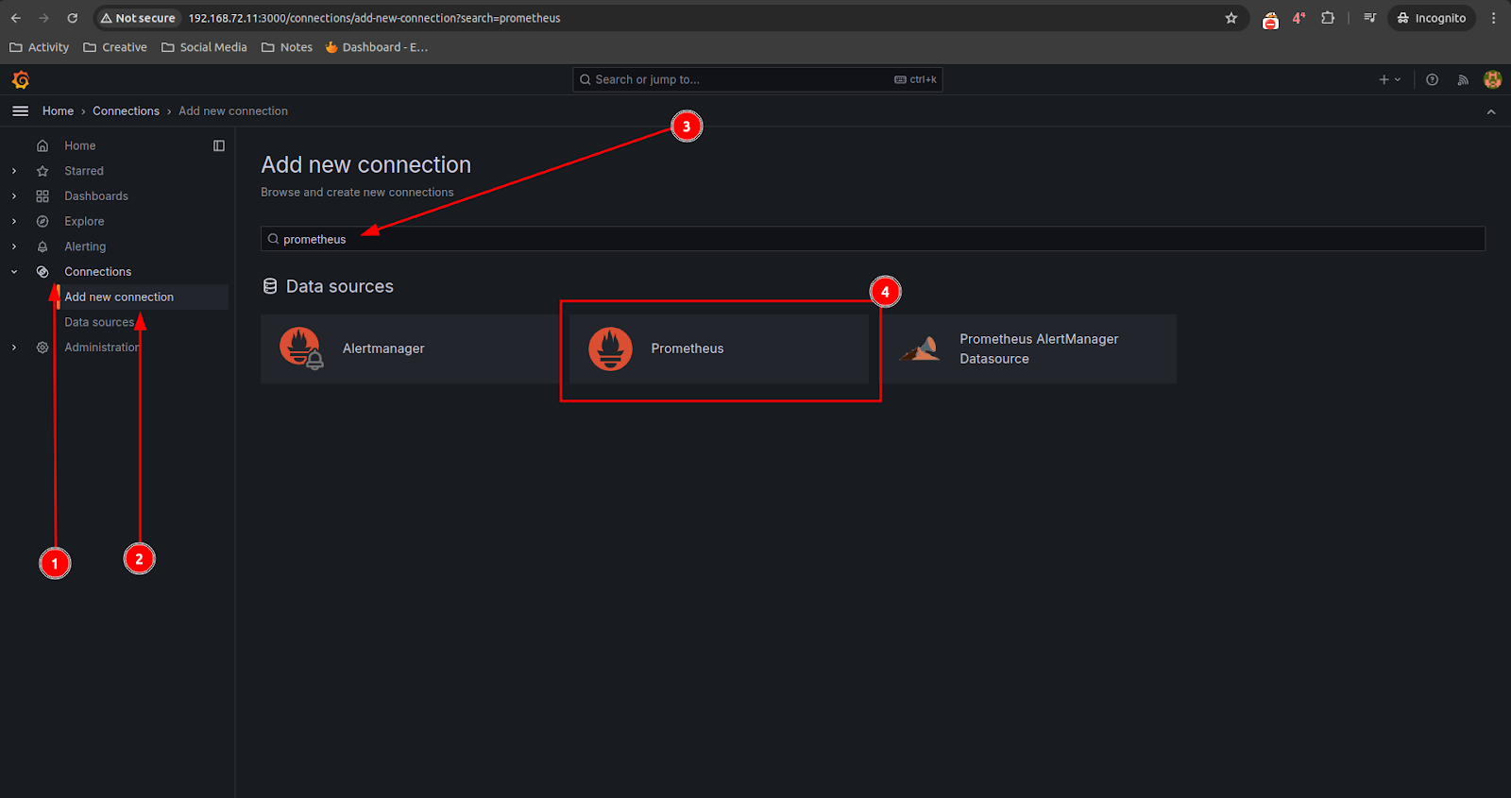Expand the Alerting section chevron
1511x798 pixels.
[14, 246]
